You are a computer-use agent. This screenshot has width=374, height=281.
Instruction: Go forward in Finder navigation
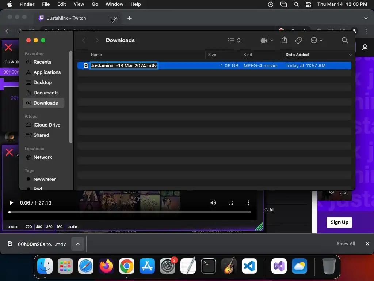(x=96, y=40)
